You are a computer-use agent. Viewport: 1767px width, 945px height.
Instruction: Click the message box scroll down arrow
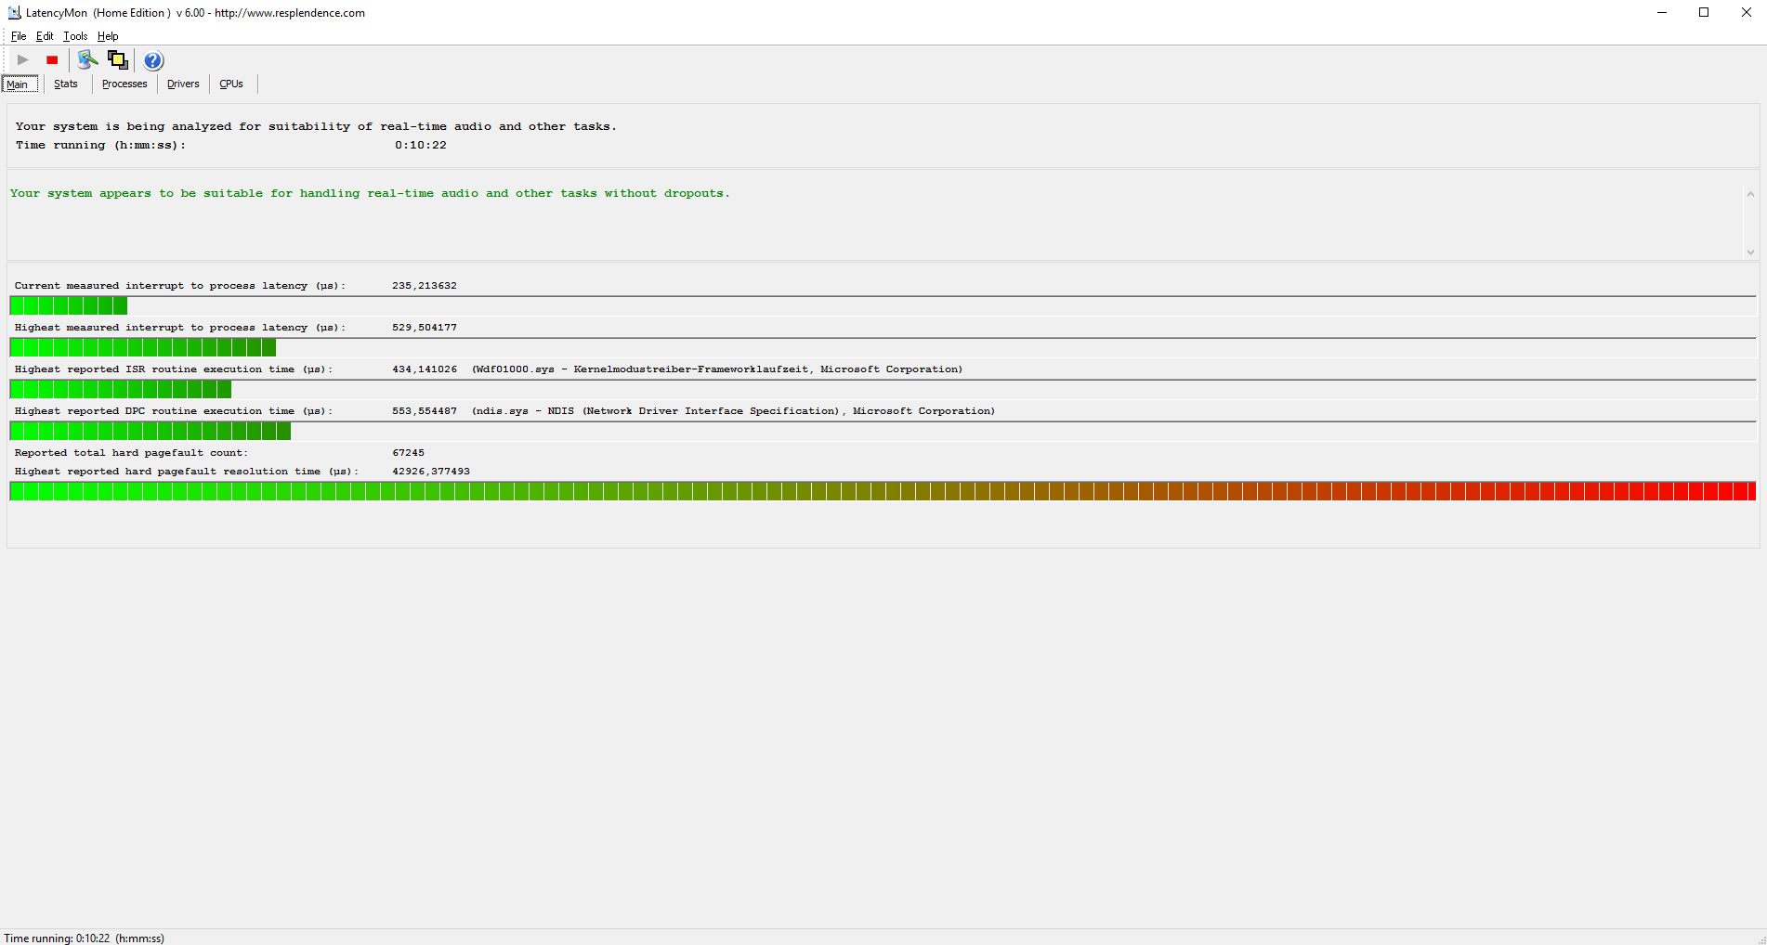tap(1750, 252)
